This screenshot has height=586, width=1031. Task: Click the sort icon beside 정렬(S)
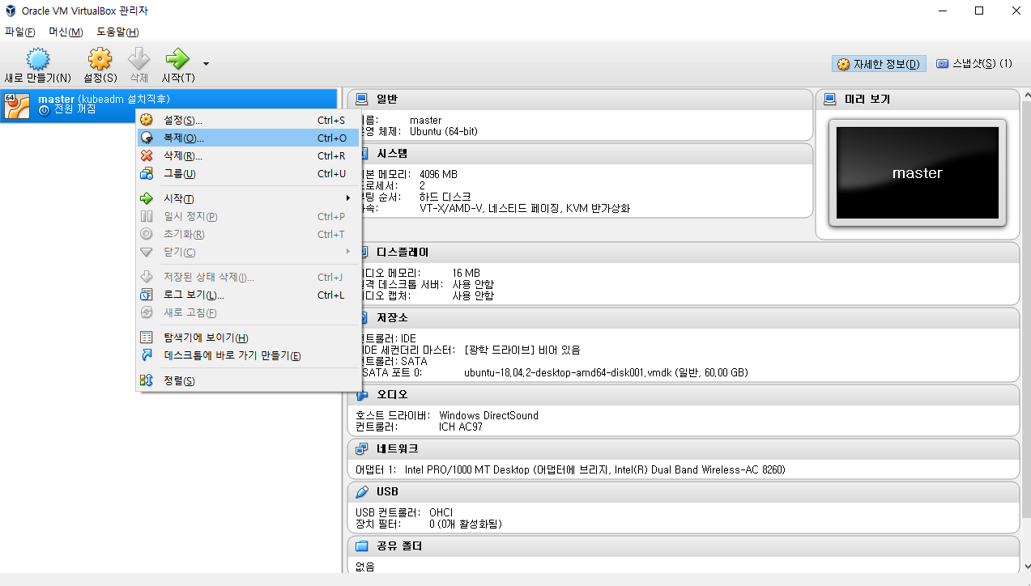(x=147, y=380)
